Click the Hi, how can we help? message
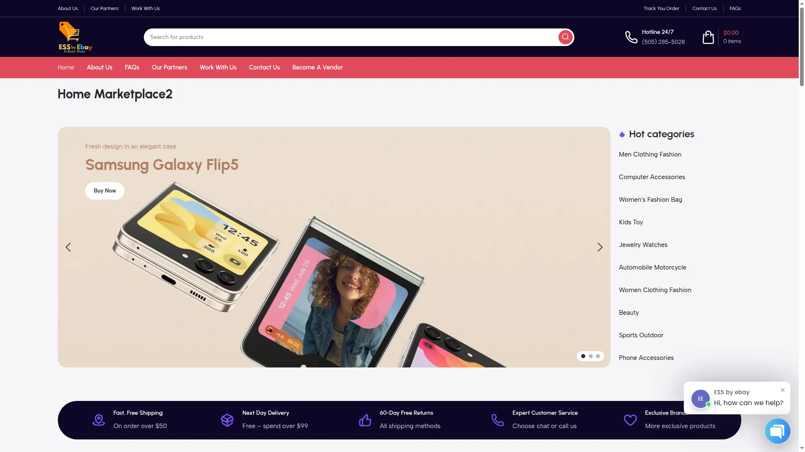 748,403
